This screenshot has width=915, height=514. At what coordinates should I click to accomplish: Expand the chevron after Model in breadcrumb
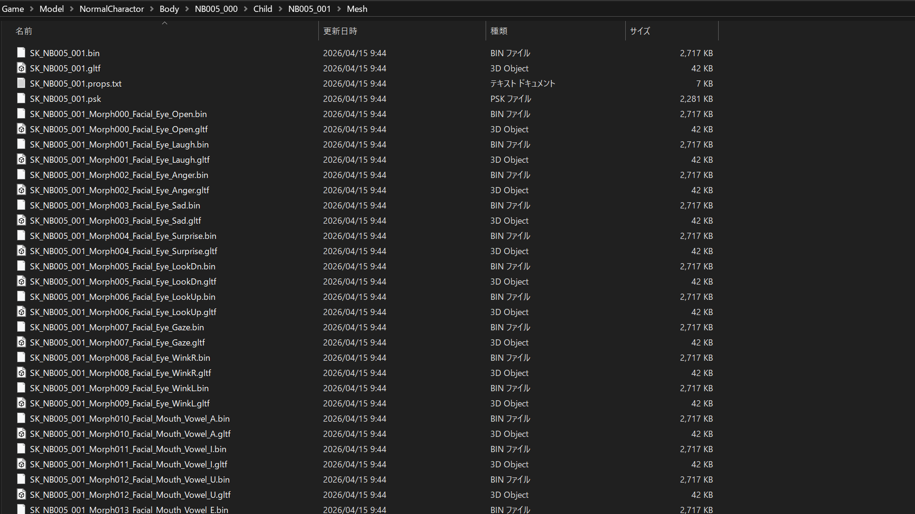point(71,9)
